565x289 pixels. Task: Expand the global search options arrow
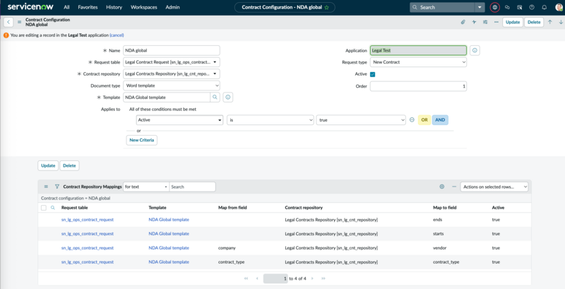(480, 7)
